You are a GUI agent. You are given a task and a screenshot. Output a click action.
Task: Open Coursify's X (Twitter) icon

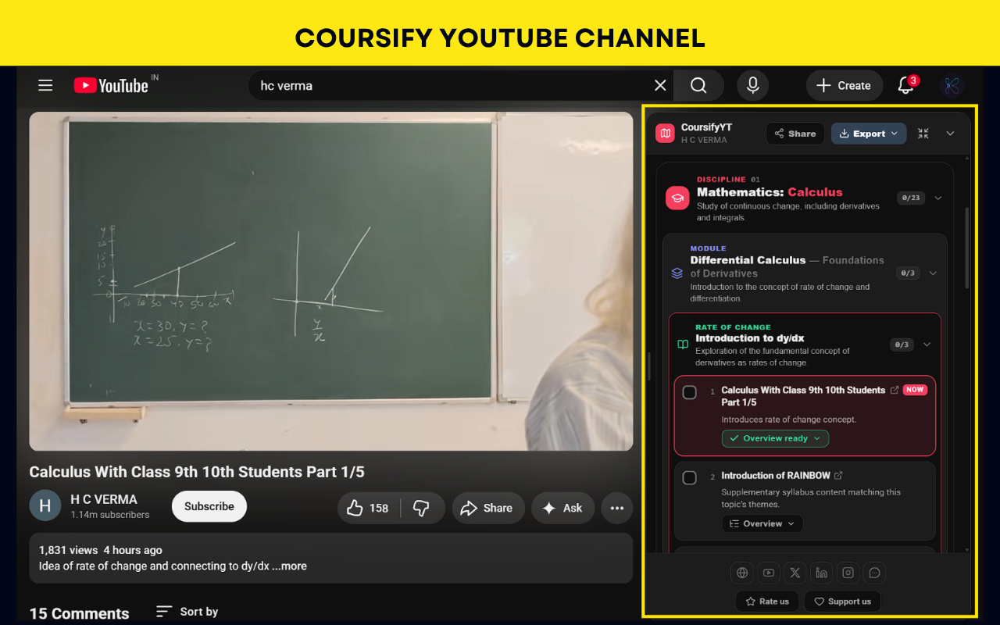tap(795, 573)
